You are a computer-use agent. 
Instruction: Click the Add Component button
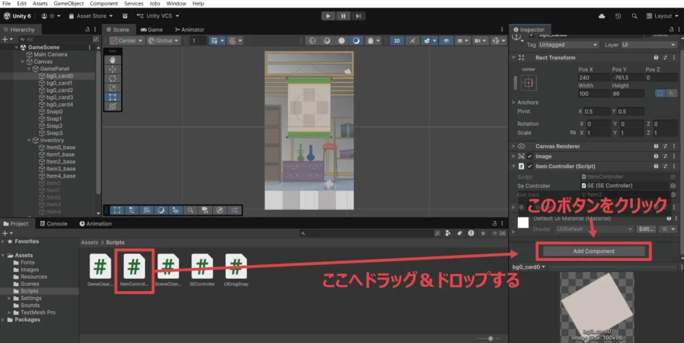[594, 251]
